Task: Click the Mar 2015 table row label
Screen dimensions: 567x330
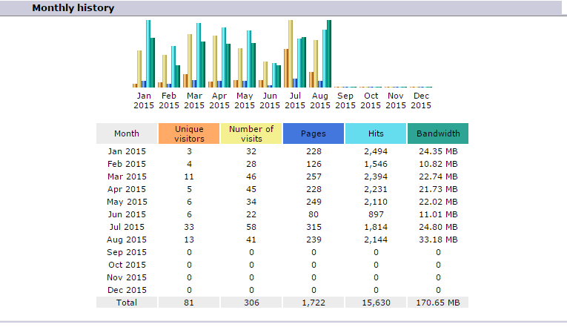Action: pos(127,176)
